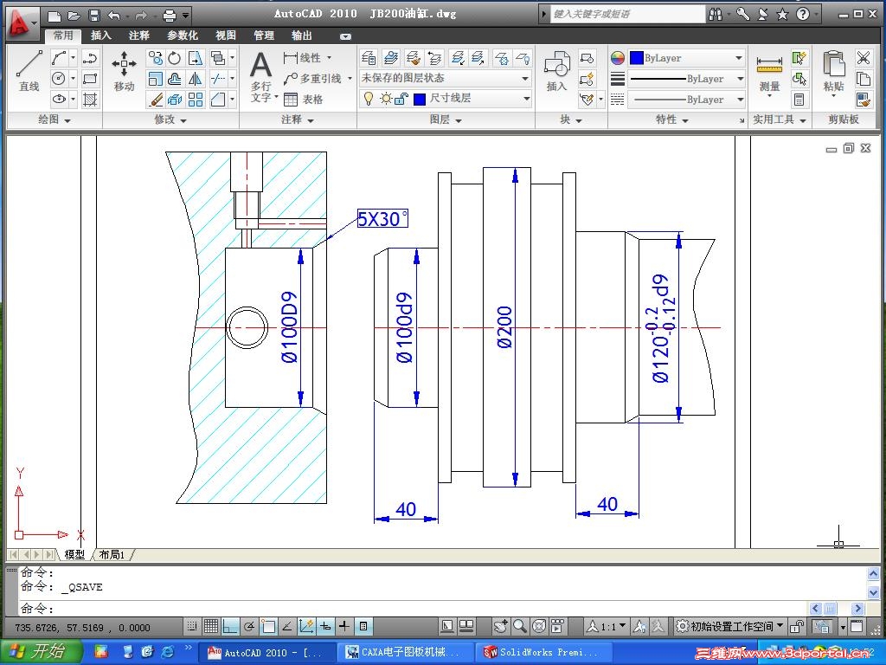Image resolution: width=886 pixels, height=665 pixels.
Task: Toggle Lineweight display in status bar
Action: 344,627
